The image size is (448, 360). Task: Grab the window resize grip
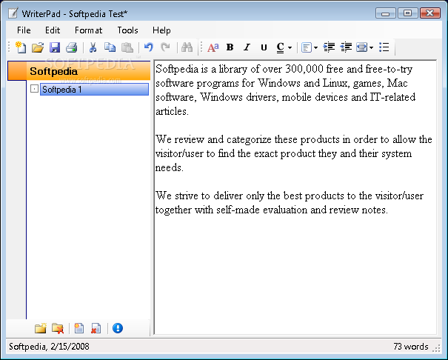[x=437, y=348]
